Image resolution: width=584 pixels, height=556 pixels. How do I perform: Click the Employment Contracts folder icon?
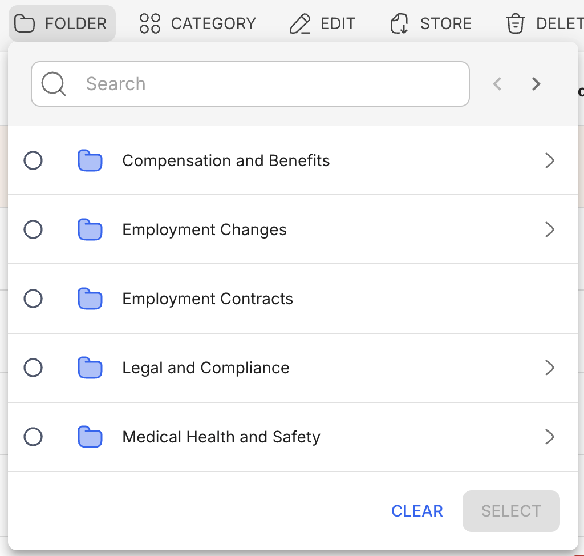[90, 299]
